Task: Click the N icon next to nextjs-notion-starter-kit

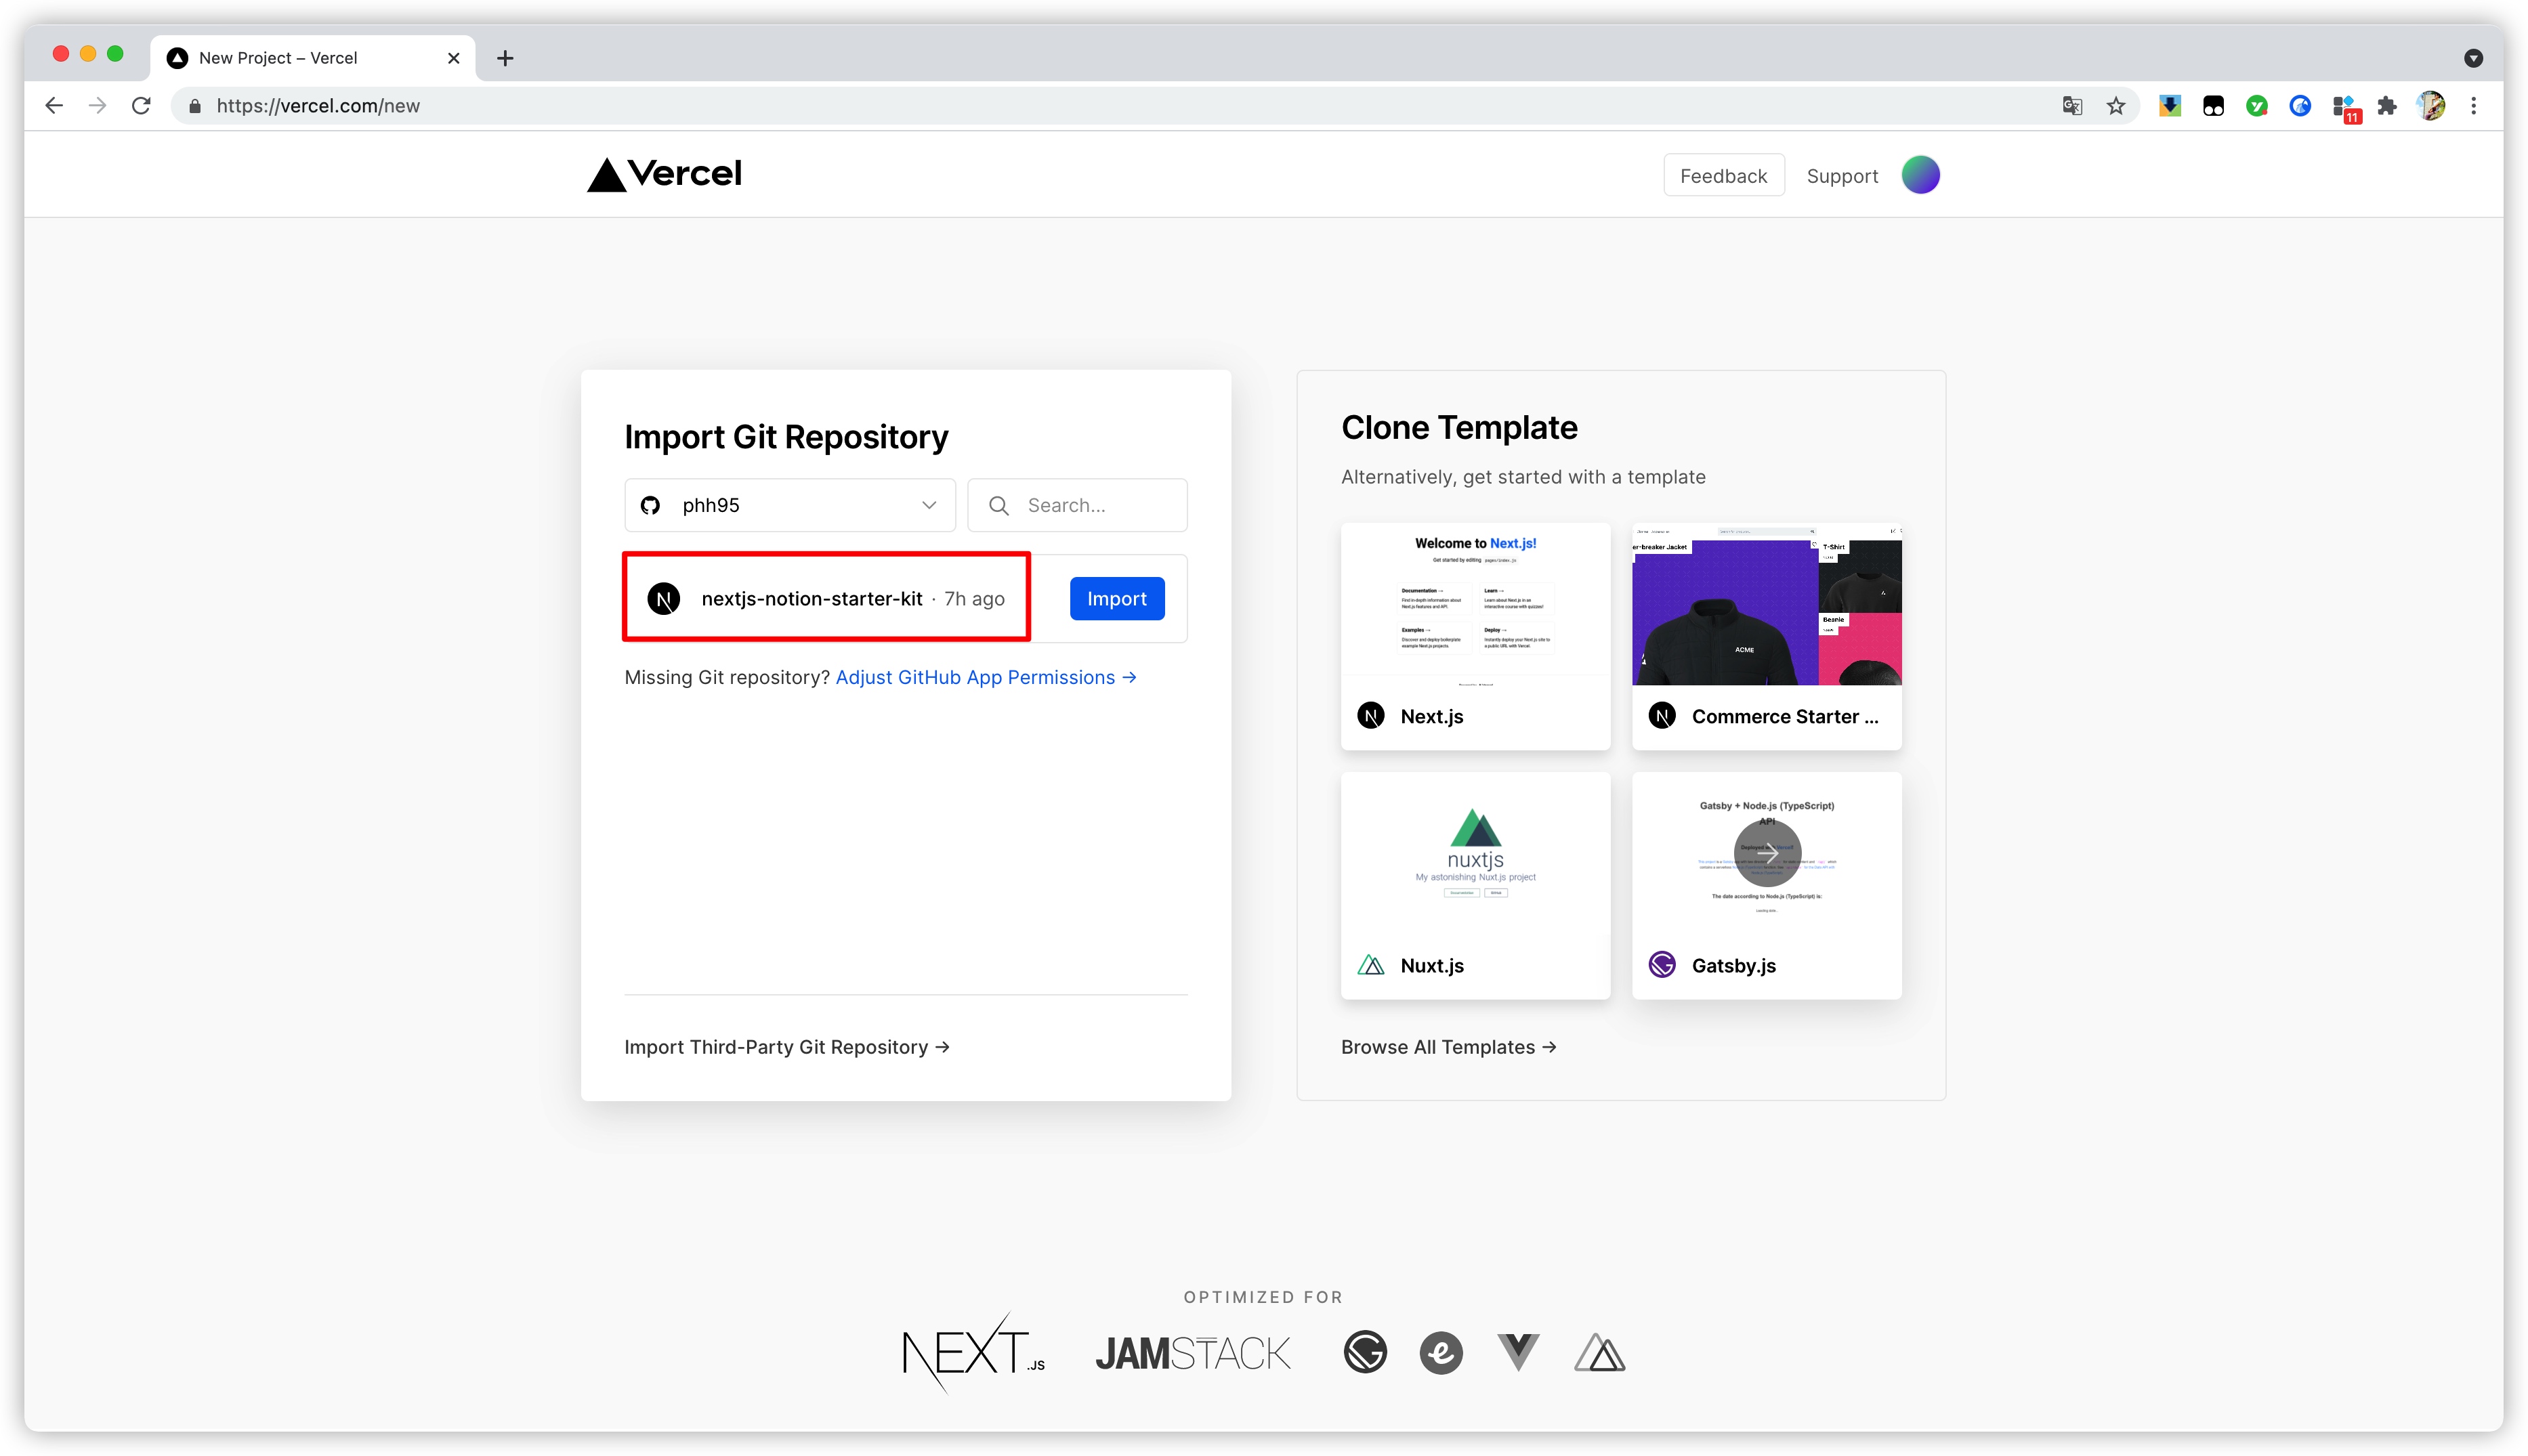Action: 665,597
